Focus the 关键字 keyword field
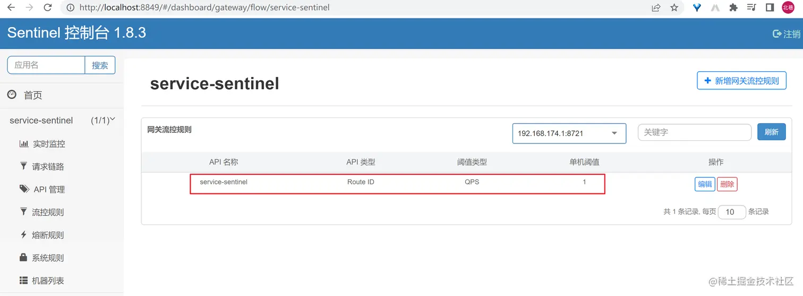 point(695,132)
